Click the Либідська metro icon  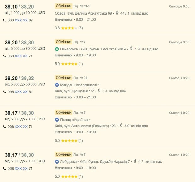(57, 162)
